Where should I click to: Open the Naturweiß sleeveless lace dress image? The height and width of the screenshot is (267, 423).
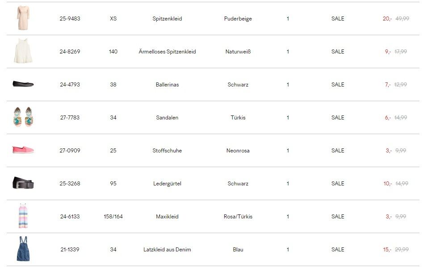(x=23, y=51)
